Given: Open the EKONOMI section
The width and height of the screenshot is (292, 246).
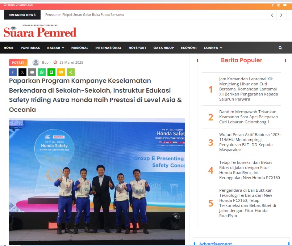Looking at the screenshot, I should coord(189,48).
